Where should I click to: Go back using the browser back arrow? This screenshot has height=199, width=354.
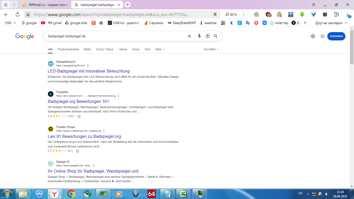pyautogui.click(x=6, y=15)
